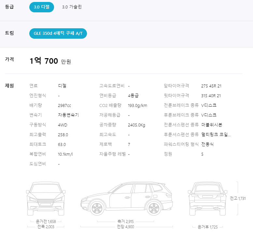Click the 엔진형식 spec label
The height and width of the screenshot is (235, 253).
click(x=38, y=96)
